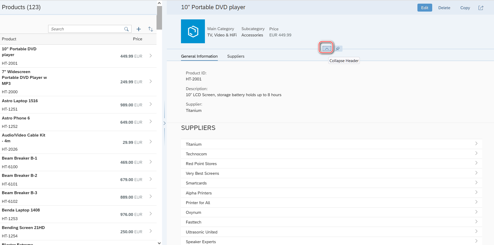Add a new product with plus icon
This screenshot has height=245, width=494.
[x=139, y=29]
